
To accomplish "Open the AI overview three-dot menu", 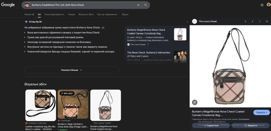I will tap(187, 22).
